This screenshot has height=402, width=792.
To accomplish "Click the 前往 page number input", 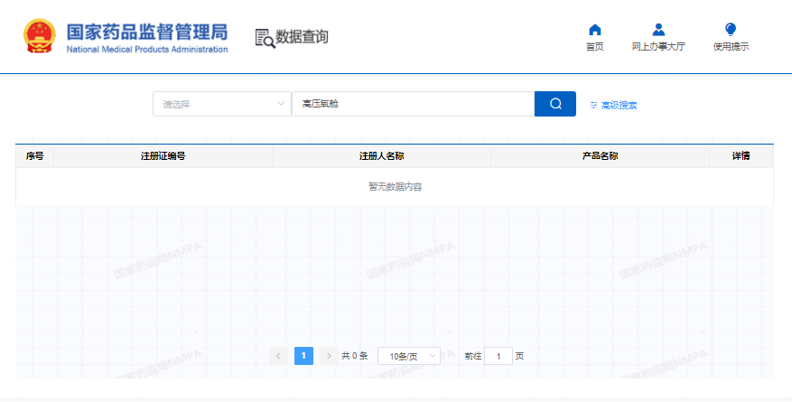I will [x=498, y=356].
